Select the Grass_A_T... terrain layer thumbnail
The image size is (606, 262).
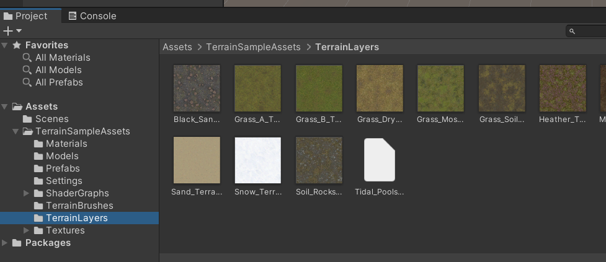coord(258,88)
